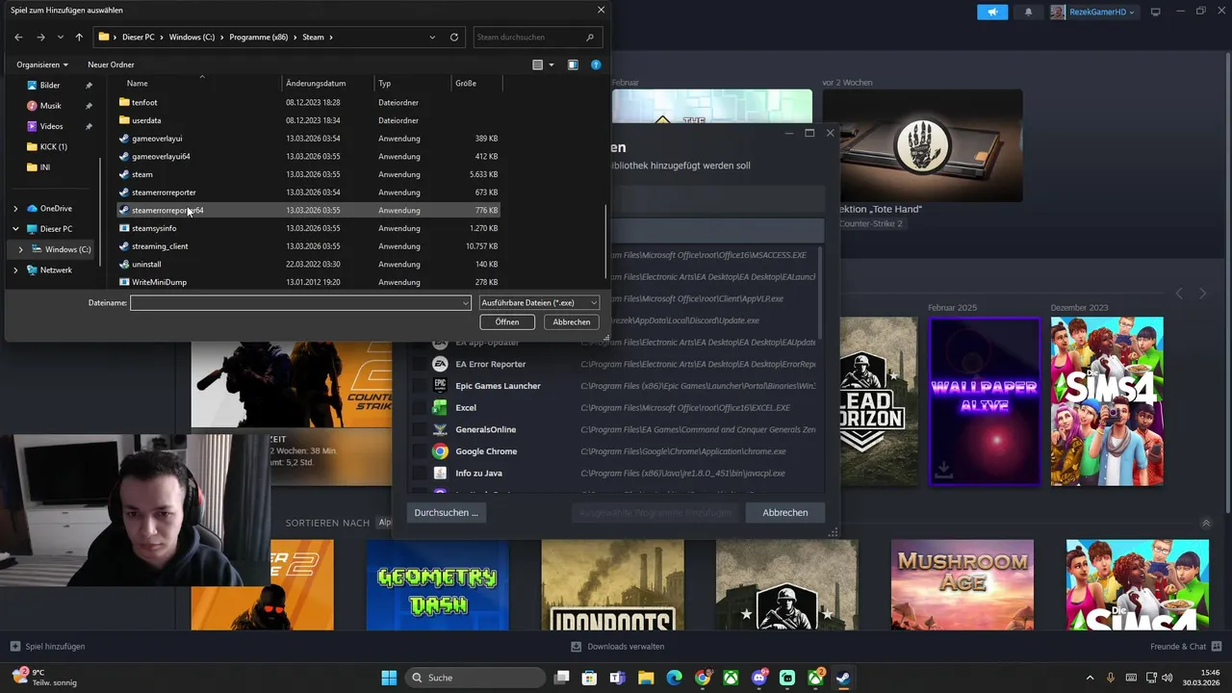
Task: Open Wallpaper Alive game tile
Action: point(984,400)
